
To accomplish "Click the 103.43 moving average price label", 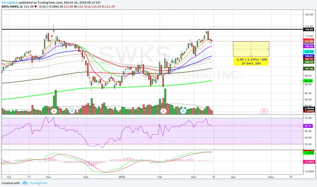I will pos(309,62).
